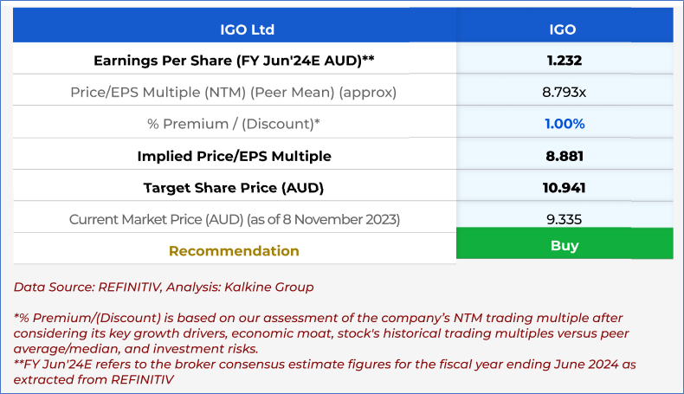
Task: Select the IGO Ltd header cell
Action: tap(235, 29)
